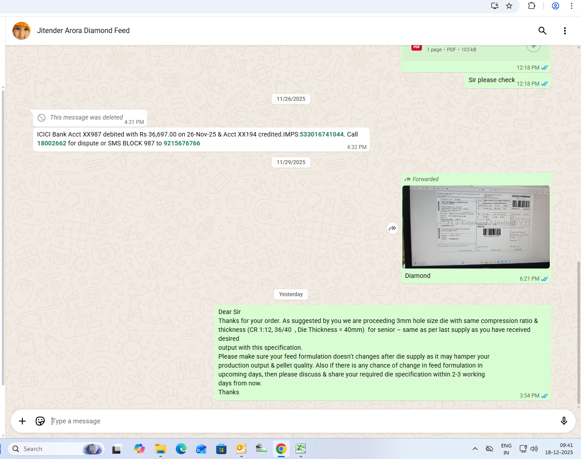
Task: Click the IMPS reference 533016741044 link
Action: (x=322, y=134)
